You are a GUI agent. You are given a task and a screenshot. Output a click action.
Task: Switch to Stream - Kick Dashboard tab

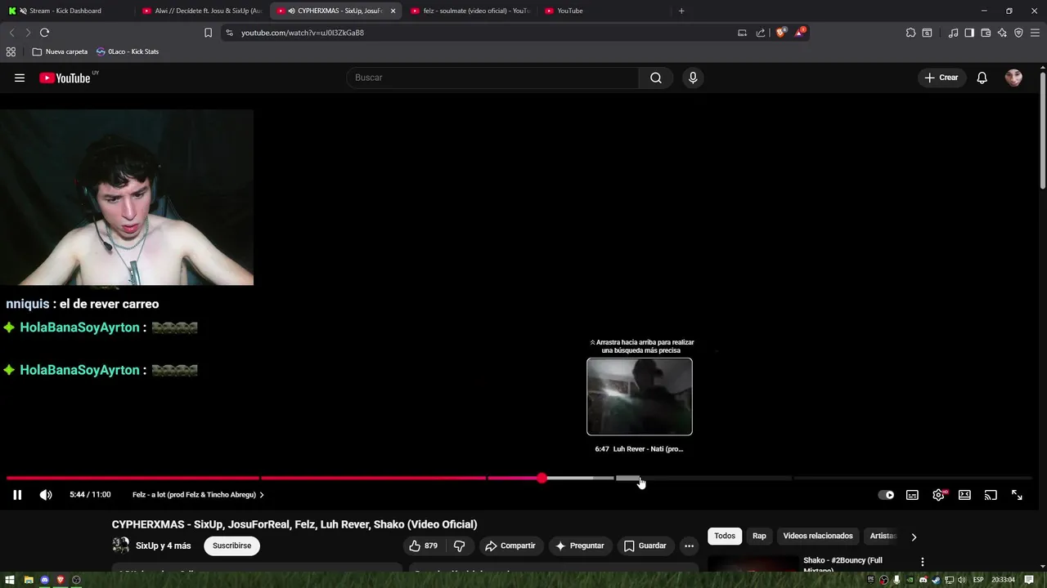point(65,11)
